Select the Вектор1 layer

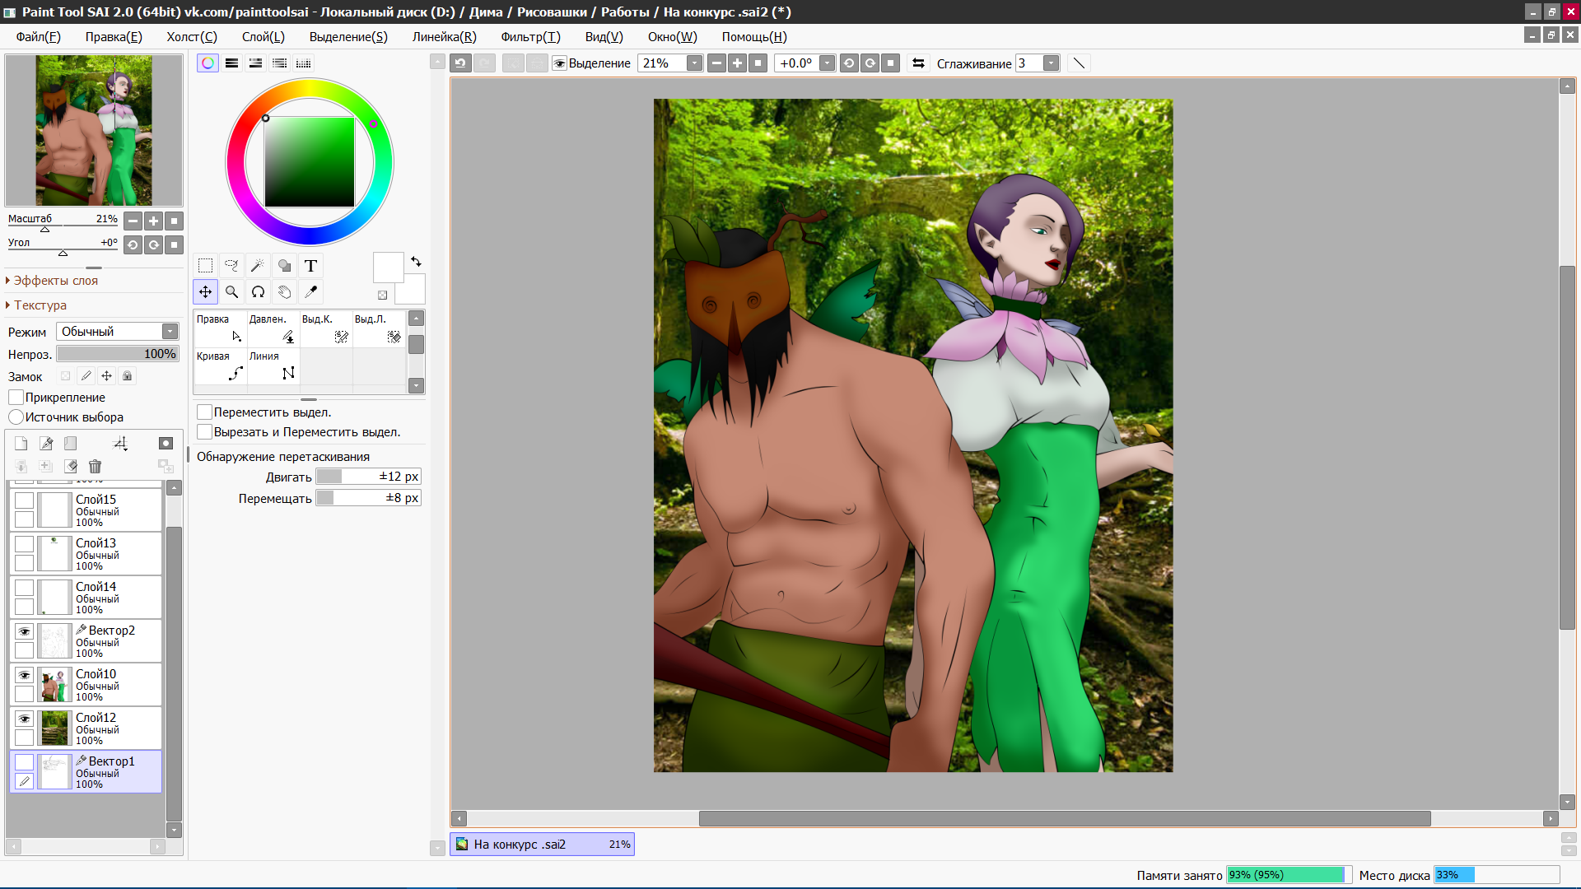[x=86, y=772]
